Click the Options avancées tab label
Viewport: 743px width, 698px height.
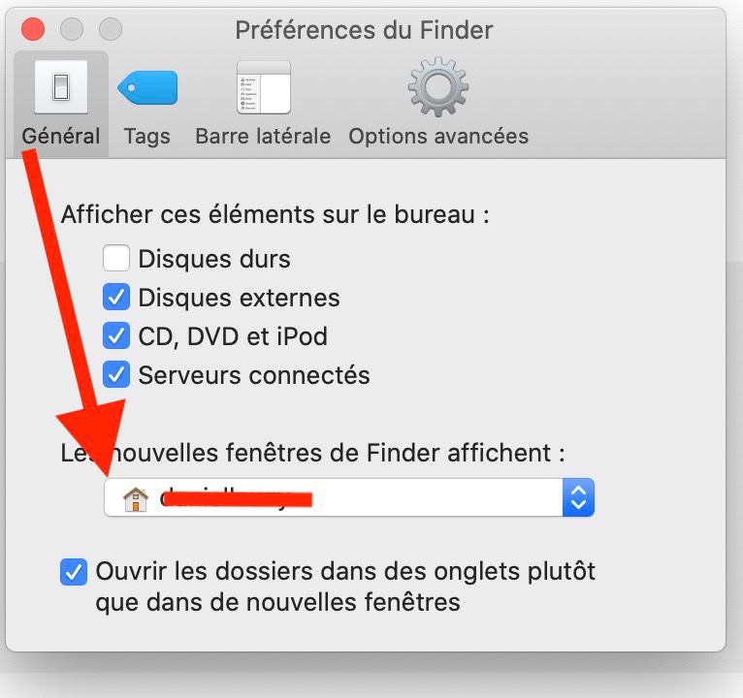pyautogui.click(x=438, y=137)
